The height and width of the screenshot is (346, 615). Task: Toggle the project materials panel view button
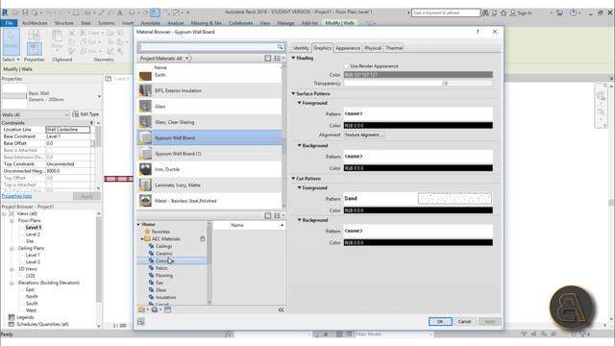[x=268, y=58]
